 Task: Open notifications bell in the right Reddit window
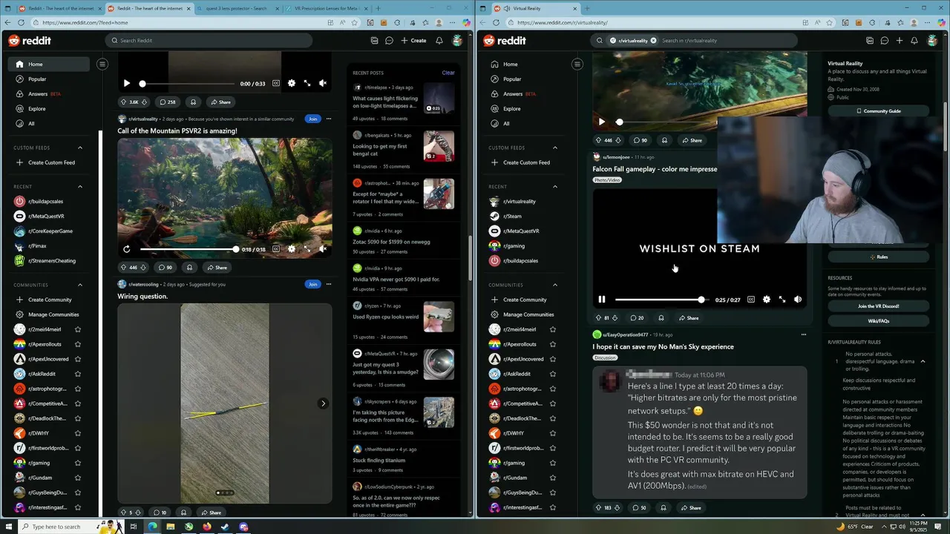914,41
